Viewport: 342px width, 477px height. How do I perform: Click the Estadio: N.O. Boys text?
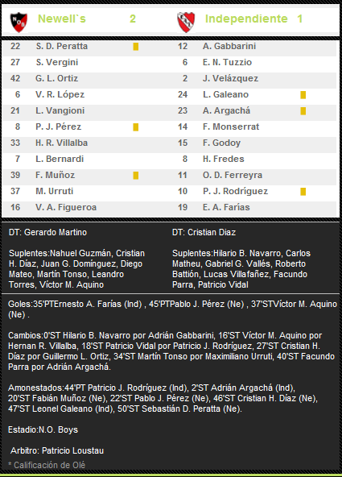[x=43, y=429]
